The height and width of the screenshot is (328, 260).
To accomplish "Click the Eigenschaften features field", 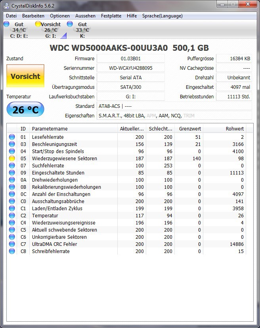I will (174, 116).
